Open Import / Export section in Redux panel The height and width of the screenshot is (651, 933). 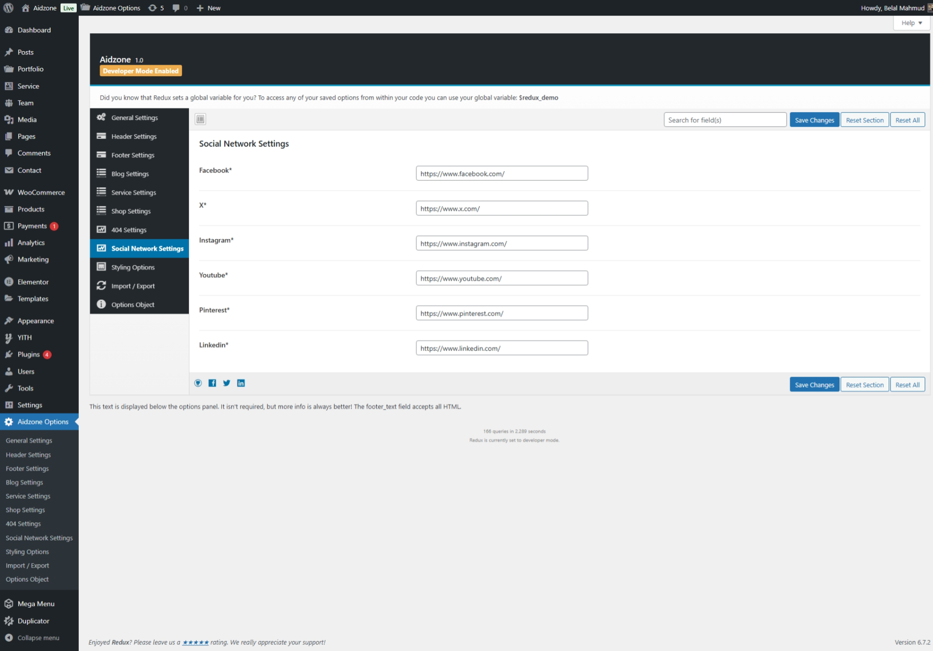[x=133, y=286]
